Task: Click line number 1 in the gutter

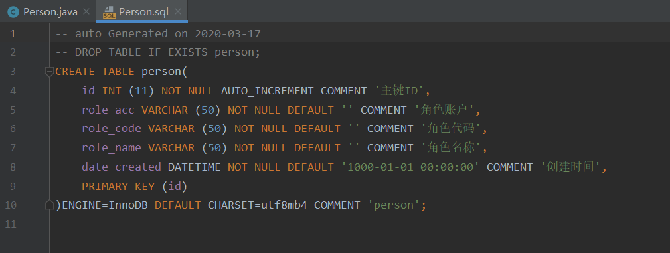Action: tap(13, 33)
